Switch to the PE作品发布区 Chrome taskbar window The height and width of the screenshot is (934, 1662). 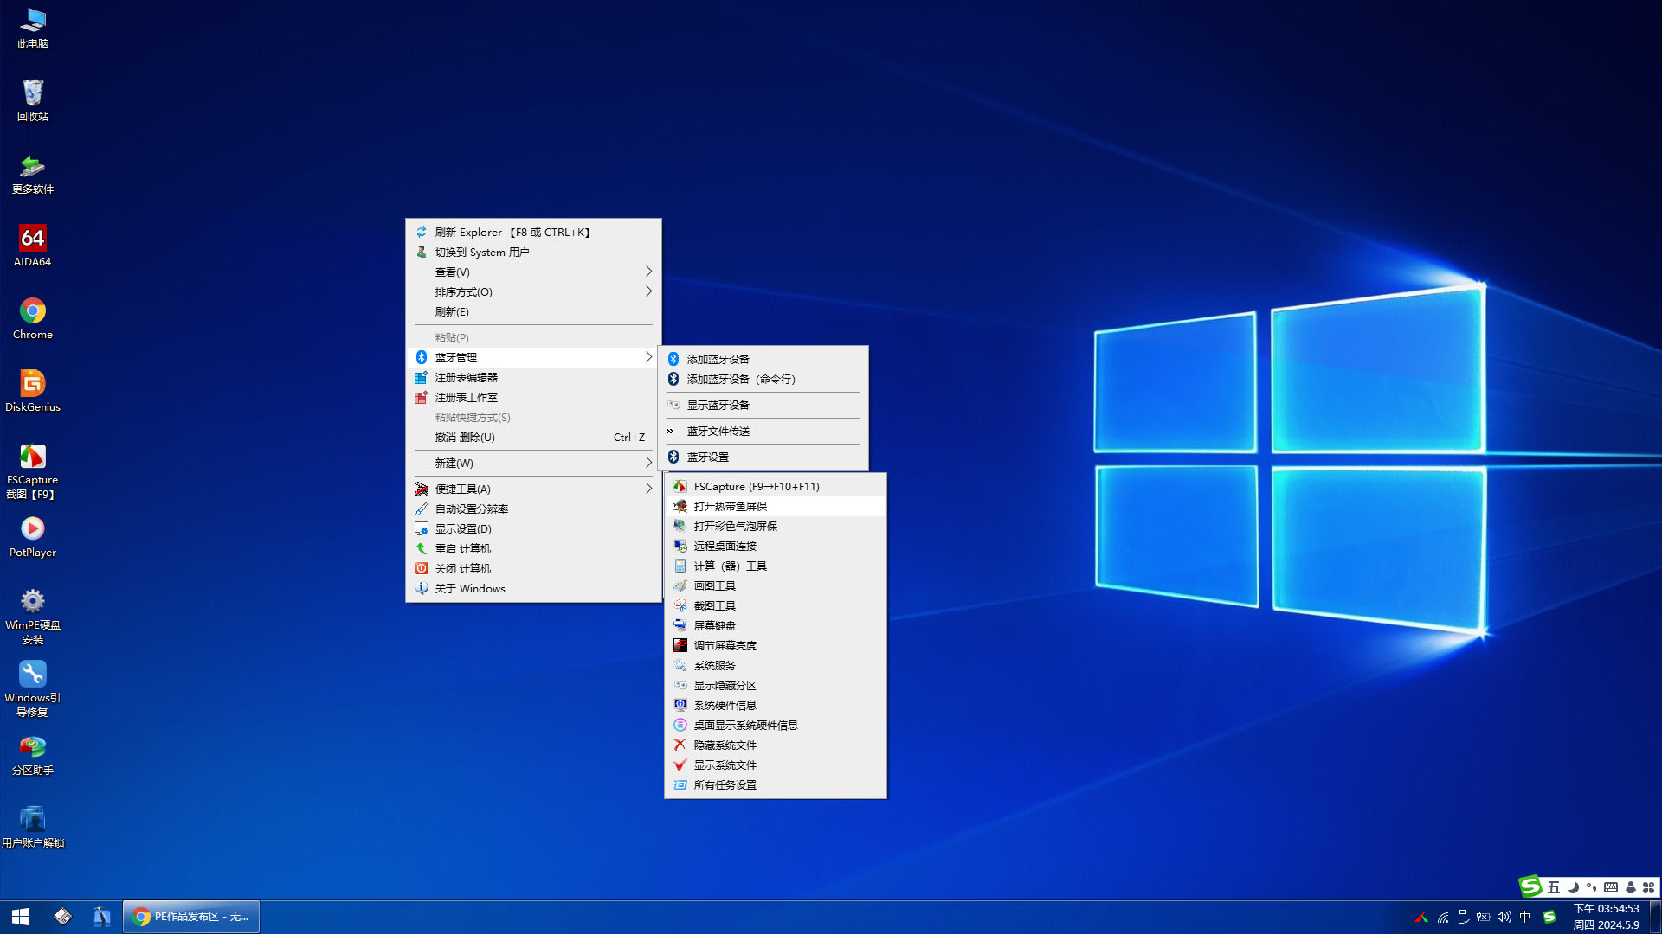click(191, 917)
